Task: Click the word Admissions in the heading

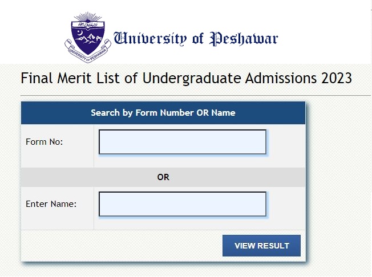Action: [x=281, y=78]
